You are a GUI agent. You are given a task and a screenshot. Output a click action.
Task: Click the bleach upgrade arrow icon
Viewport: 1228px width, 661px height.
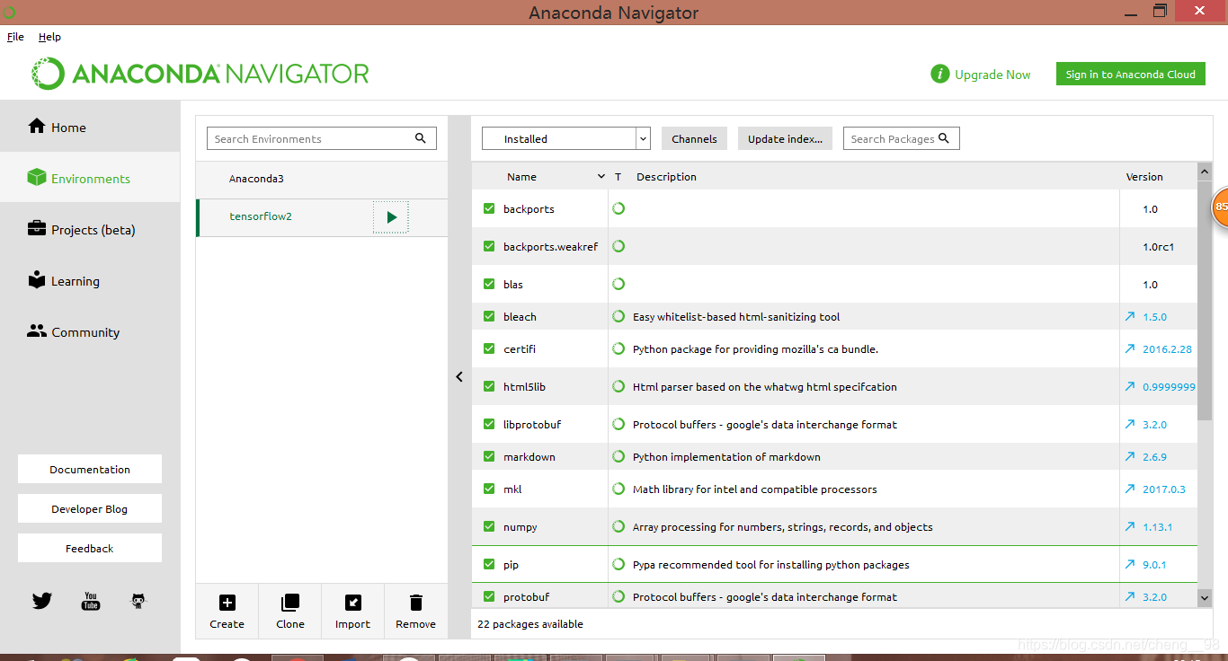tap(1129, 316)
